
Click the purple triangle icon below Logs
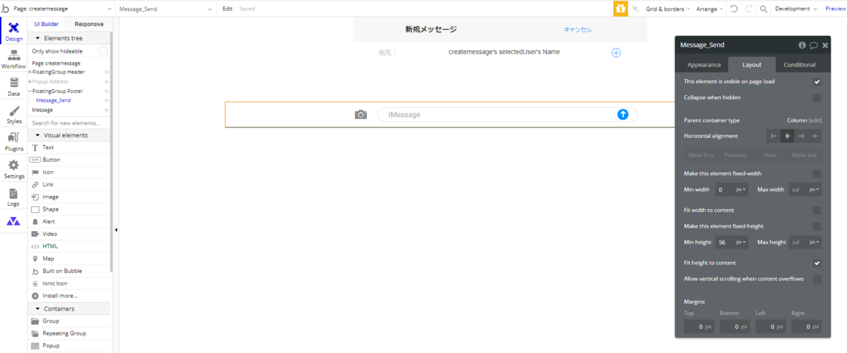pyautogui.click(x=13, y=221)
